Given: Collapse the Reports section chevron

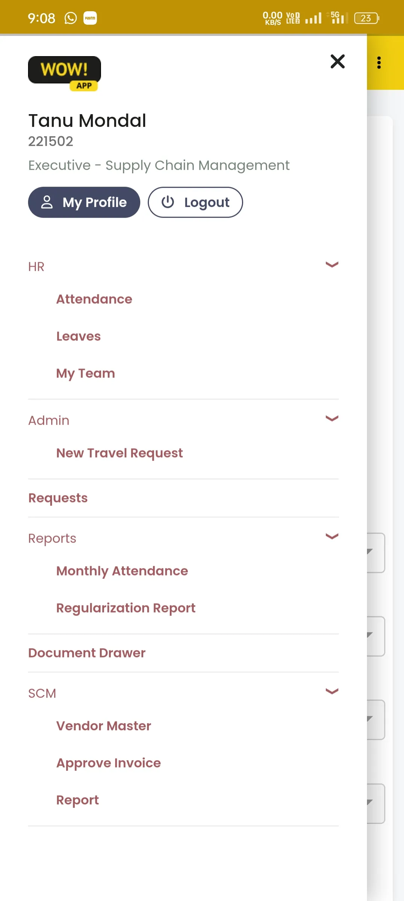Looking at the screenshot, I should point(332,536).
